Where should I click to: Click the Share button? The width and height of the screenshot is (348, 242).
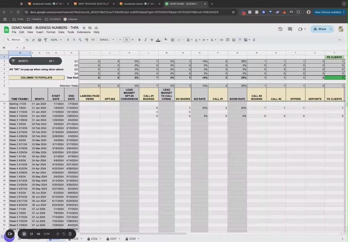click(x=319, y=29)
